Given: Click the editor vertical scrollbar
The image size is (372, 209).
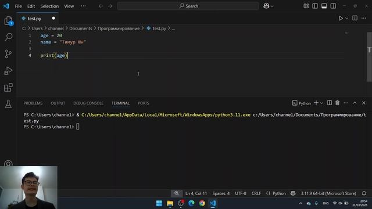Looking at the screenshot, I should click(x=370, y=57).
